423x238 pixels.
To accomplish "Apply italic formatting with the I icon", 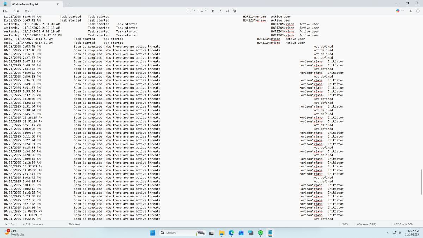I will (x=220, y=11).
